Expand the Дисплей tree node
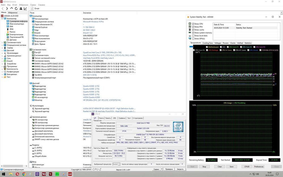 pyautogui.click(x=2, y=50)
